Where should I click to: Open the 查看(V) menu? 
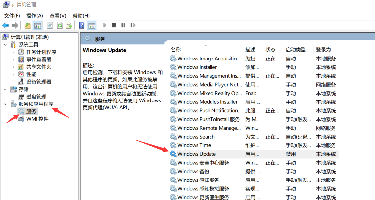click(58, 16)
